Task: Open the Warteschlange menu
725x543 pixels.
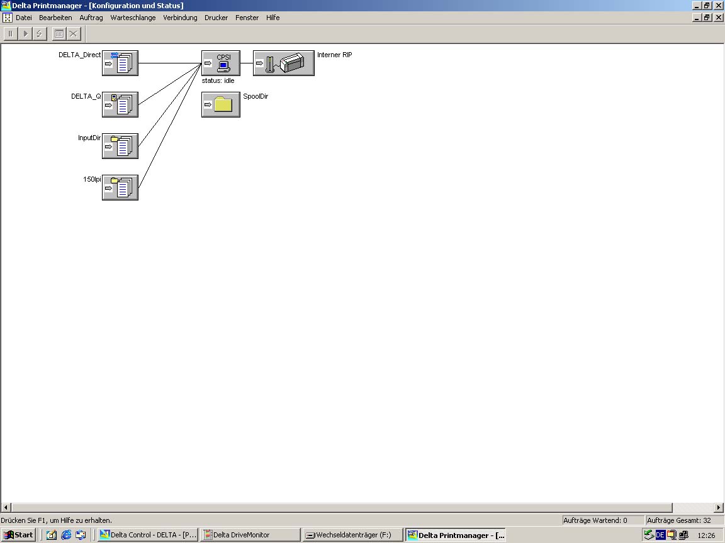Action: pos(133,18)
